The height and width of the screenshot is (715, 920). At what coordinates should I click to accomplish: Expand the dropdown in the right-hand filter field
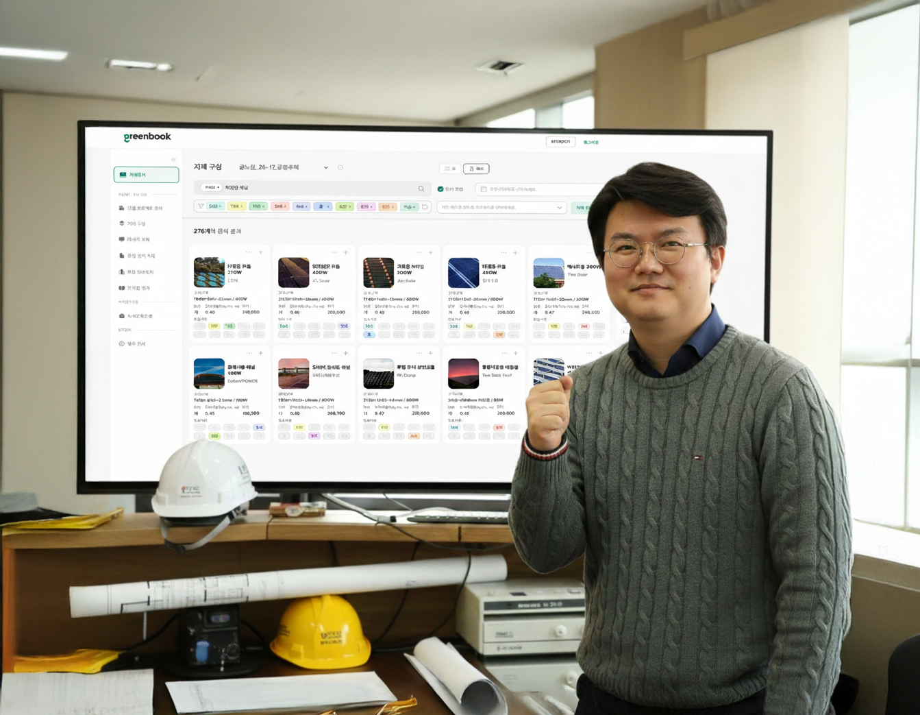tap(560, 208)
